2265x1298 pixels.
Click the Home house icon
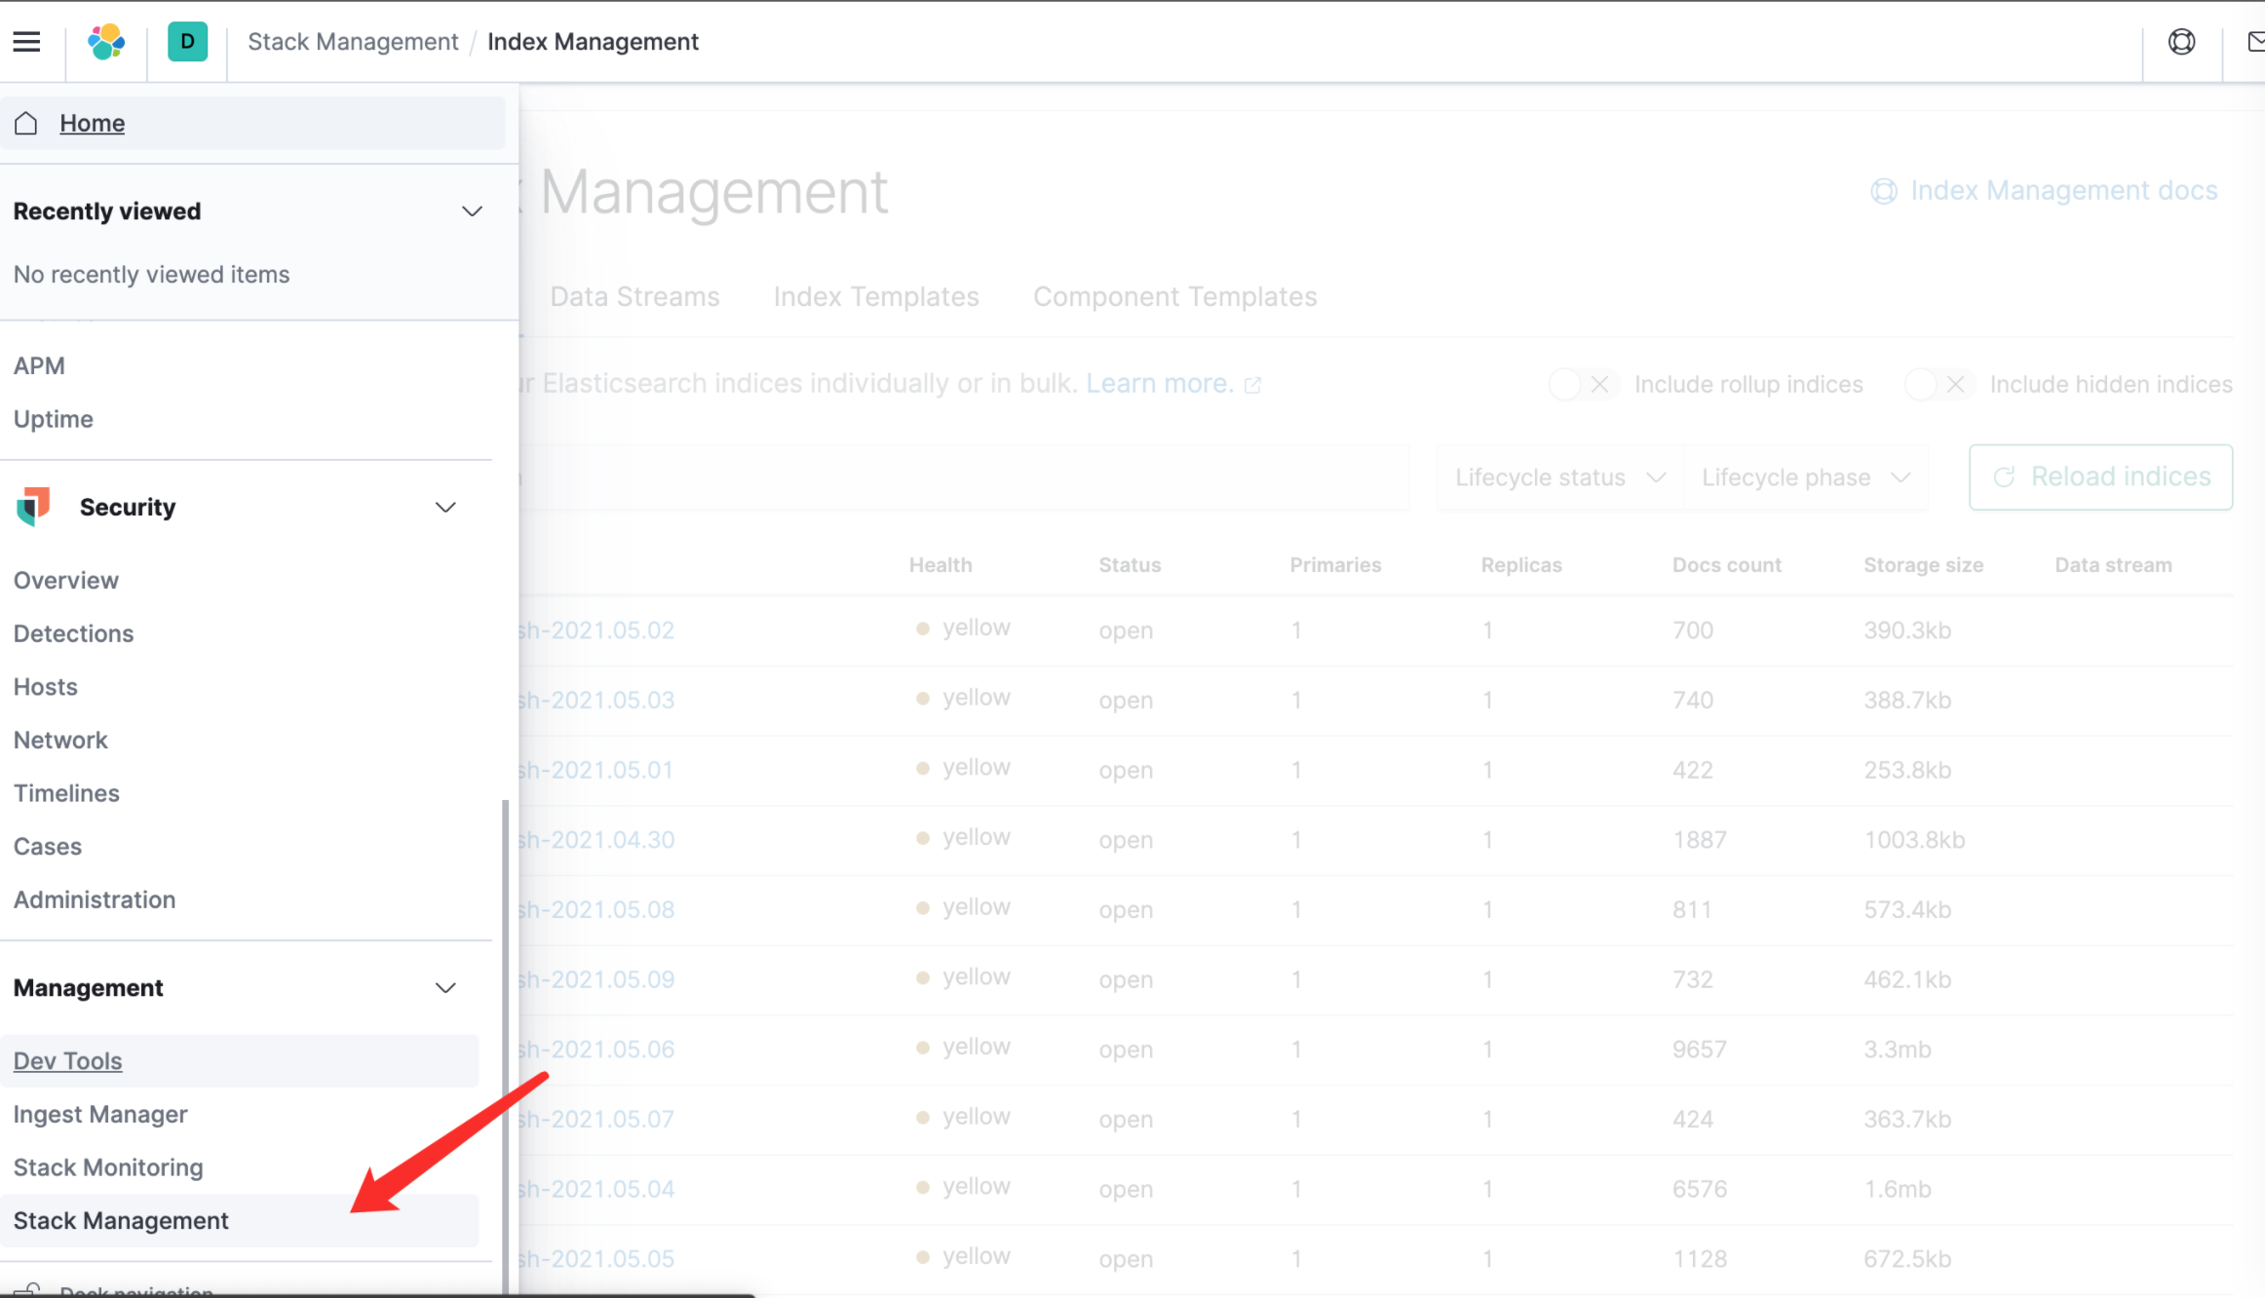(x=26, y=123)
